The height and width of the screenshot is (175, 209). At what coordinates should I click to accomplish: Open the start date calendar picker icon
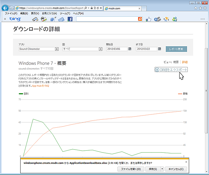pyautogui.click(x=130, y=49)
